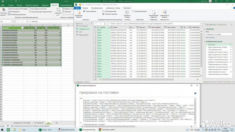Open filter dropdown for артикул column

coord(22,28)
